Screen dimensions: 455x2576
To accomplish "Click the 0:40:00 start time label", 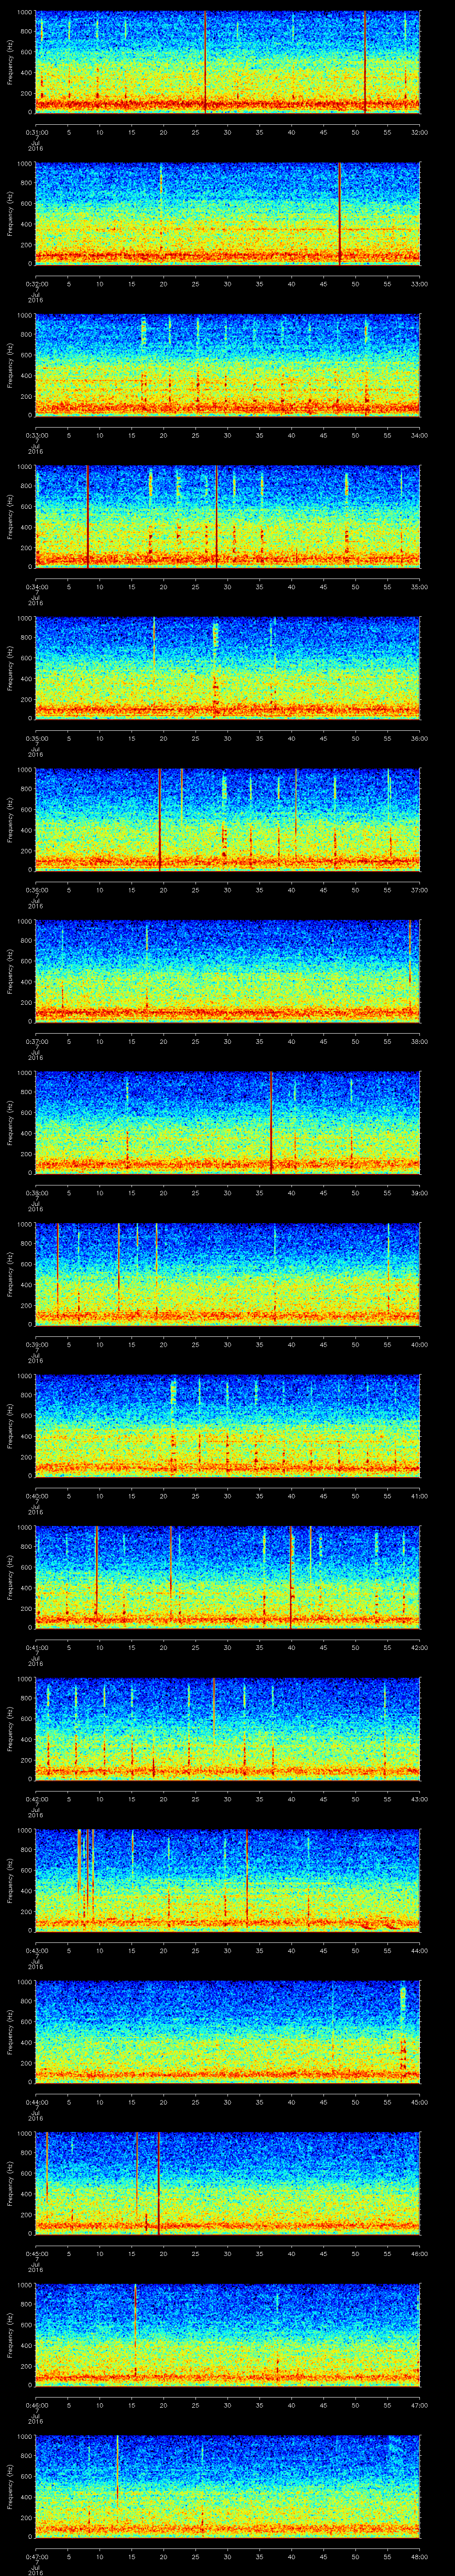I will point(37,1495).
